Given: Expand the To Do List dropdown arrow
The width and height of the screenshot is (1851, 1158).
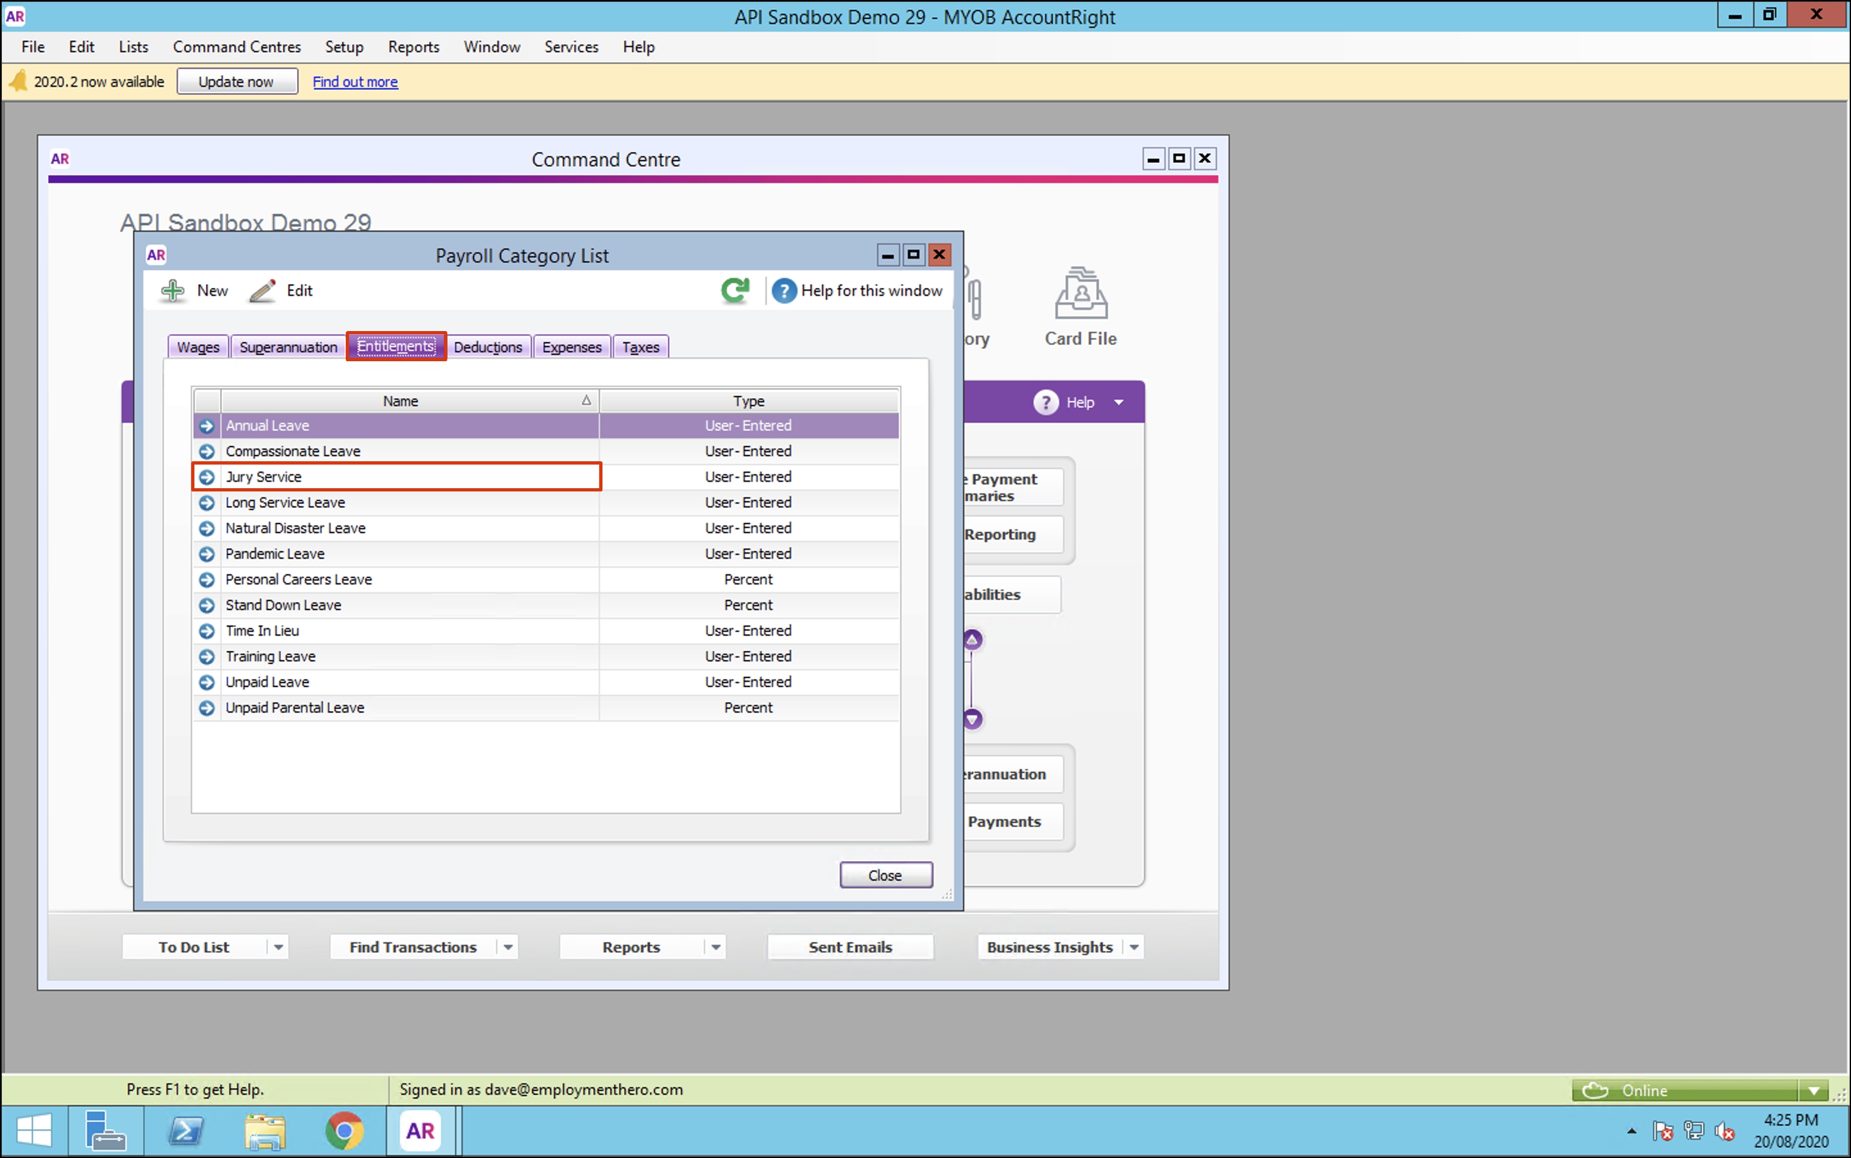Looking at the screenshot, I should click(278, 948).
